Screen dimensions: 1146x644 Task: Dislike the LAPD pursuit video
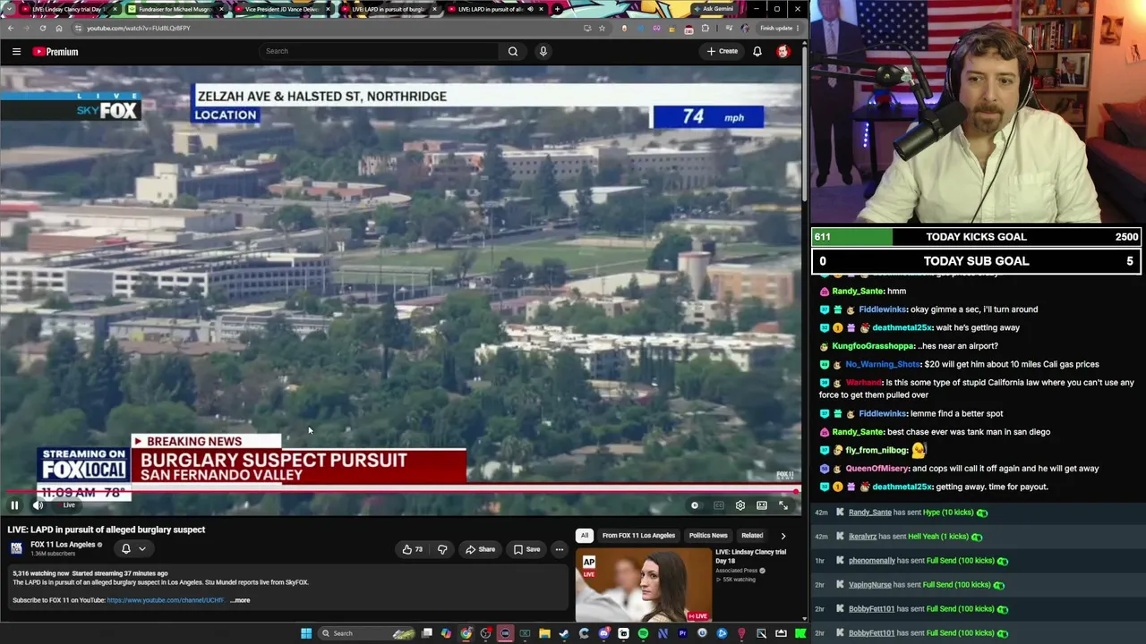coord(442,549)
